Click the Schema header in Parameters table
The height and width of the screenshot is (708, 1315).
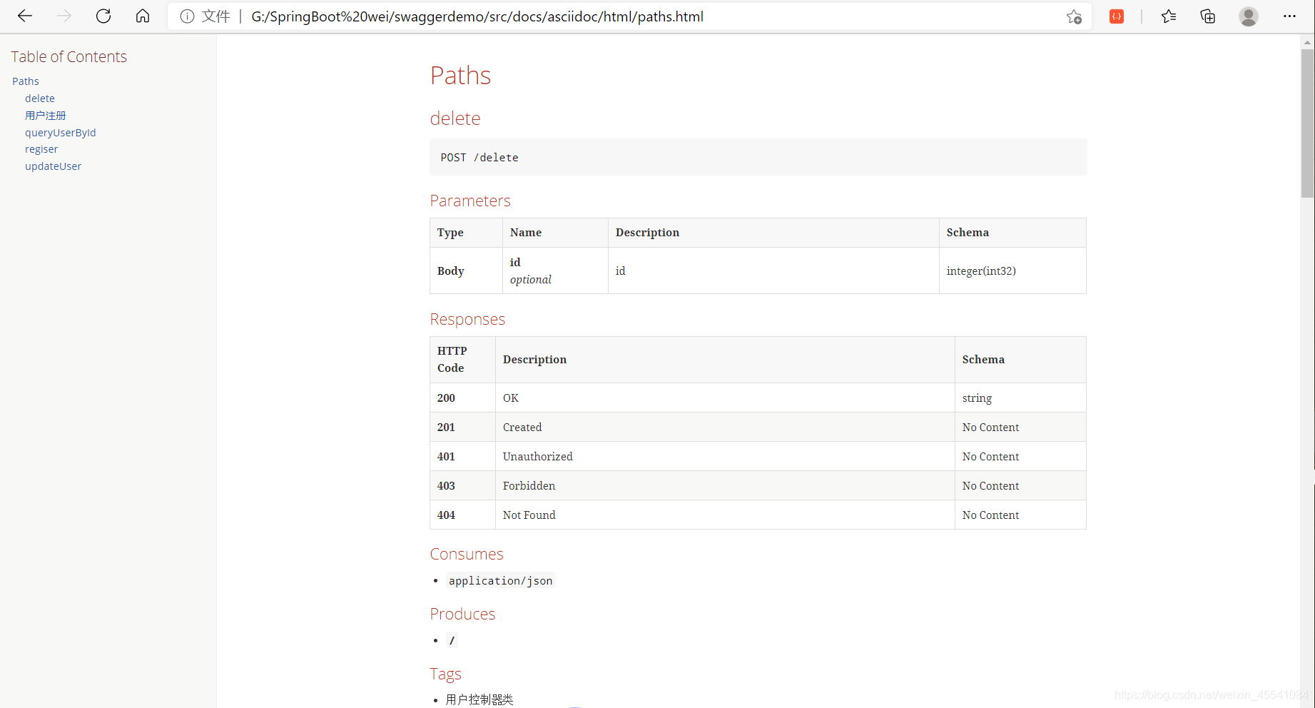point(1012,233)
